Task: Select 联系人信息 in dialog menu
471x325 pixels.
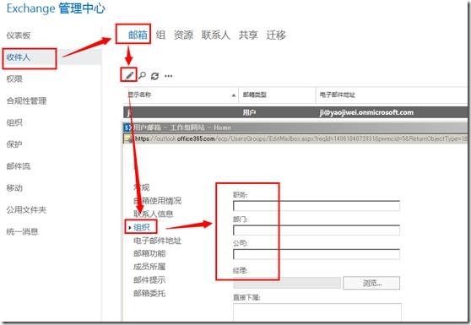Action: click(x=154, y=214)
